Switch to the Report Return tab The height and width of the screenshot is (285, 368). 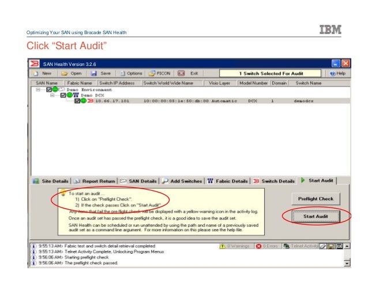tap(95, 181)
